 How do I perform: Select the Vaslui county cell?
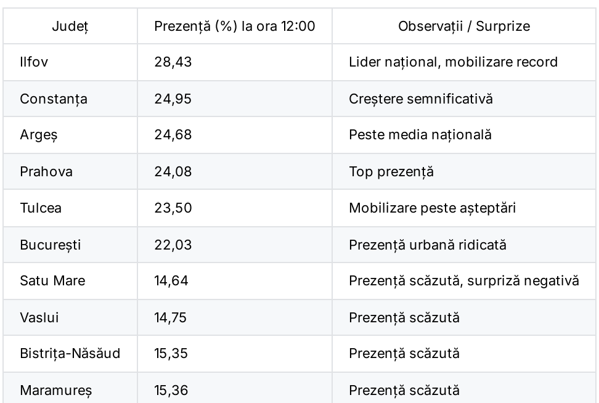(x=39, y=317)
